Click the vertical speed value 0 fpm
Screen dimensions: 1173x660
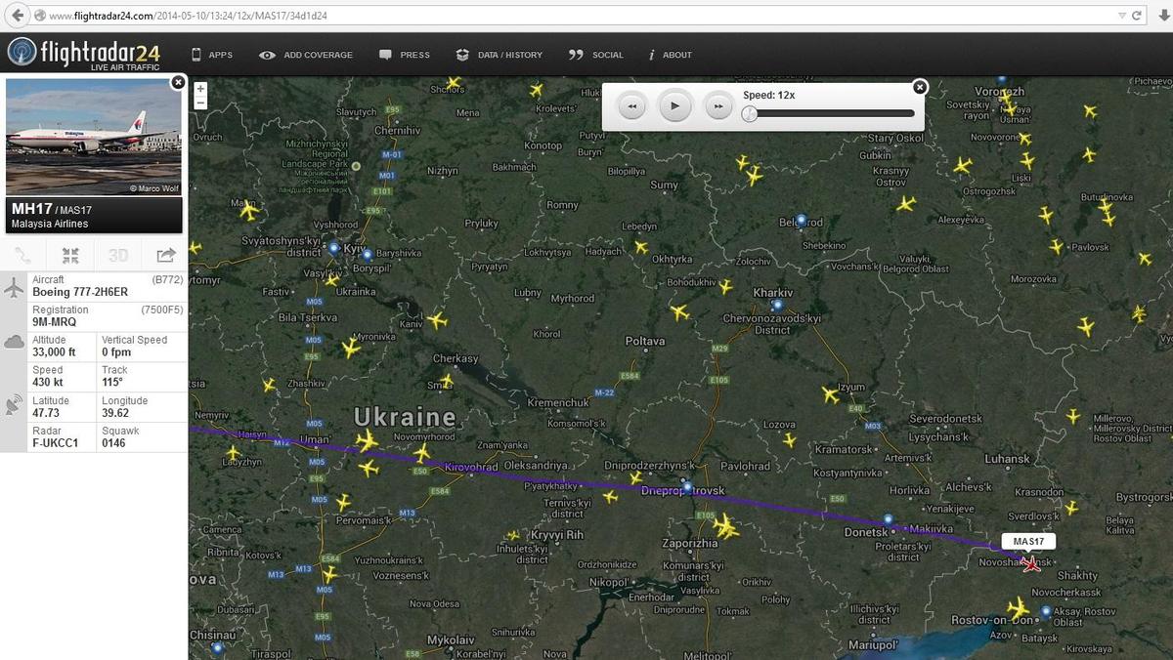(118, 351)
